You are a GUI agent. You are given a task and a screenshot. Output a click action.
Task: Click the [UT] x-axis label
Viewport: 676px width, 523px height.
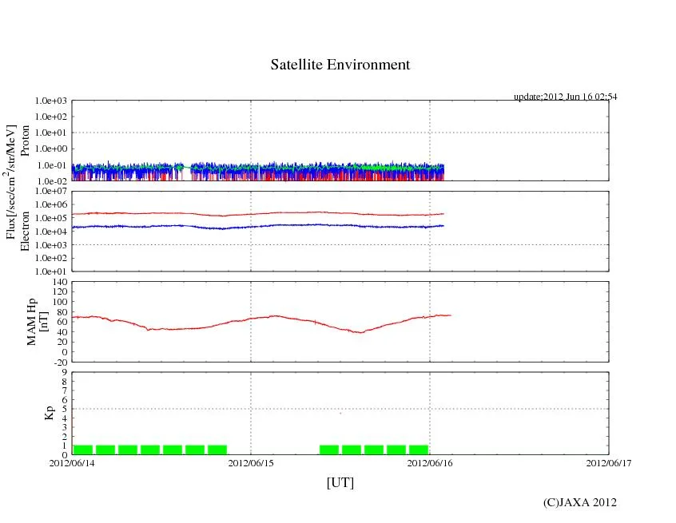click(340, 482)
